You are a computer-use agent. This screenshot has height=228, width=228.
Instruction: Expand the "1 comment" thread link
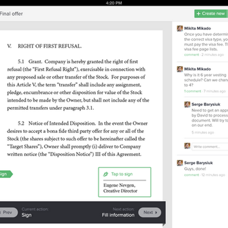(x=192, y=91)
